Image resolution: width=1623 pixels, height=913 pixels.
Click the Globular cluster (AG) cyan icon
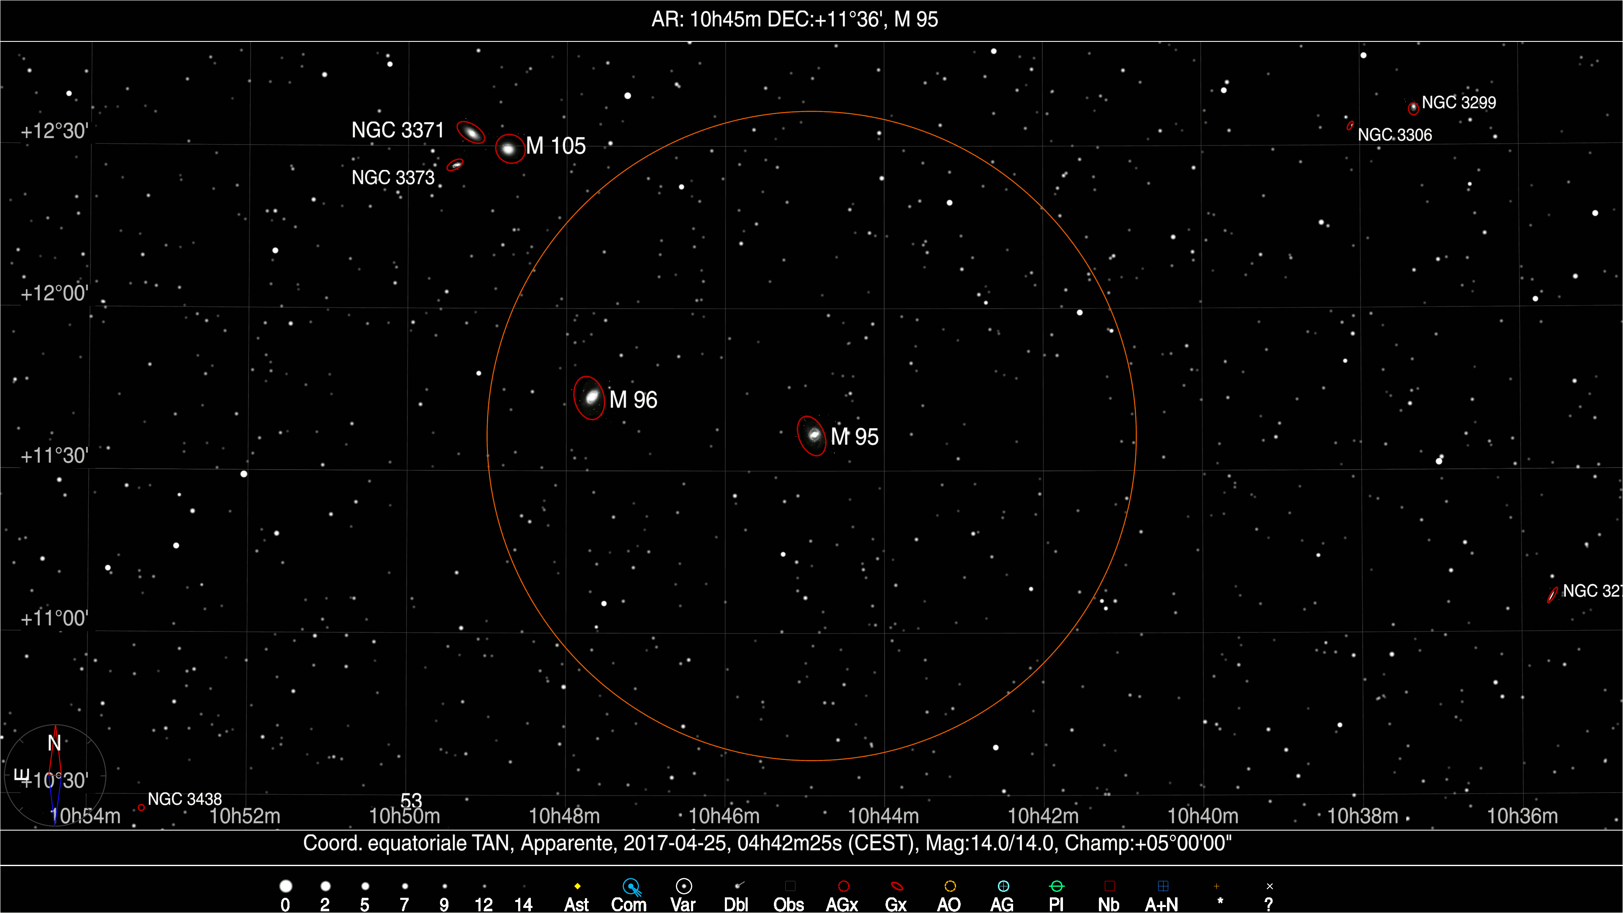(1003, 886)
